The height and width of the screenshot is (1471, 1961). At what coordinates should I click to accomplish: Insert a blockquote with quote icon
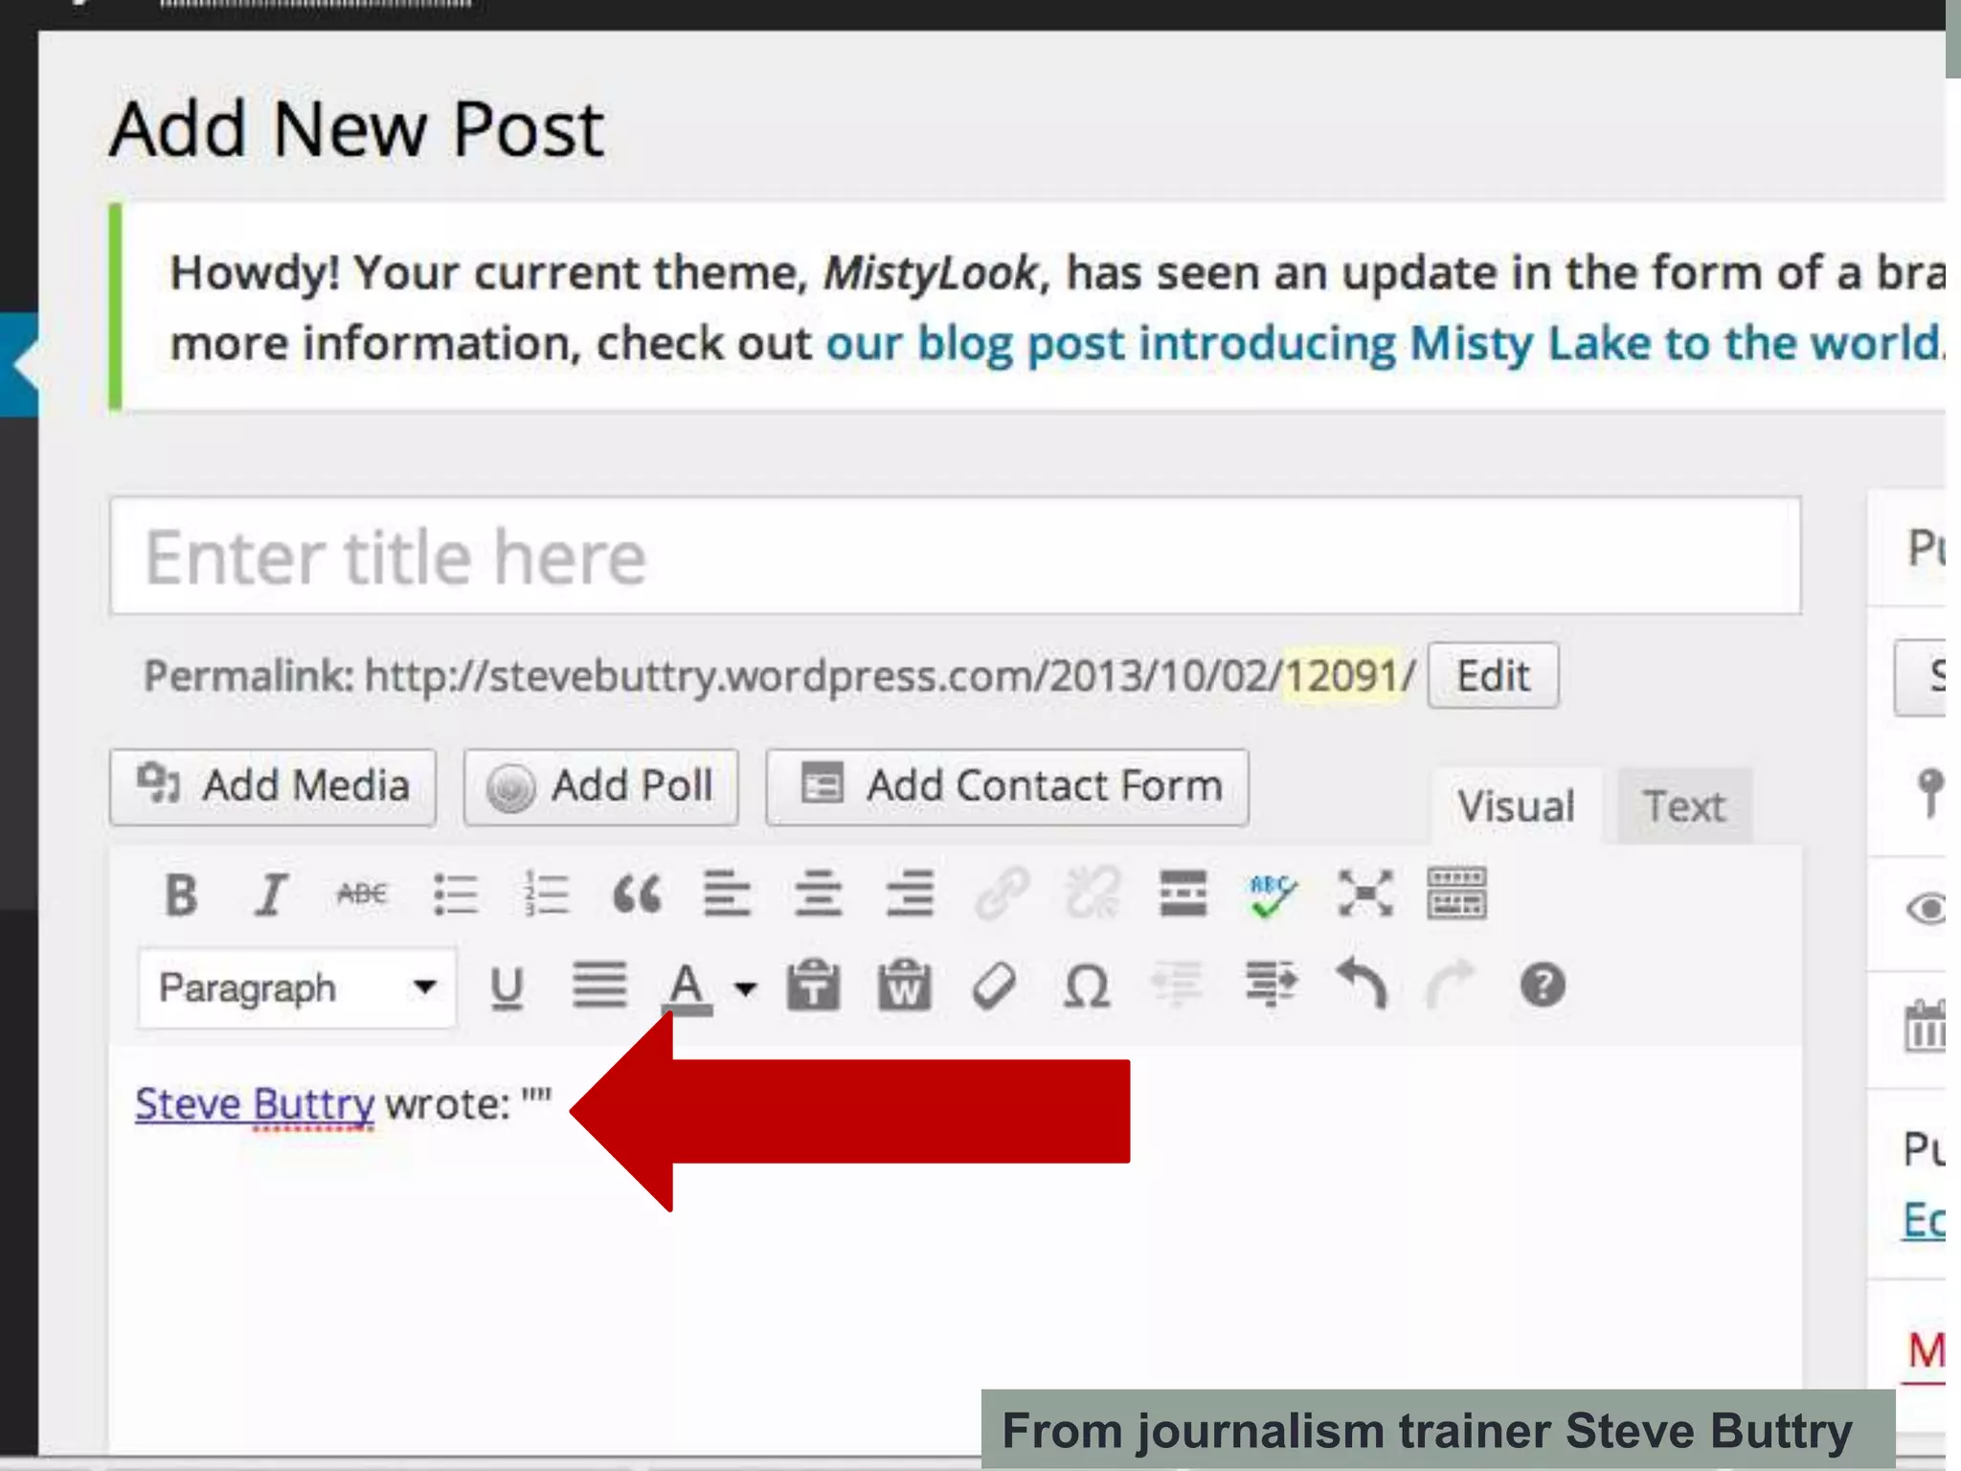[x=637, y=895]
